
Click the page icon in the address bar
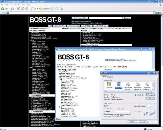[x=8, y=13]
